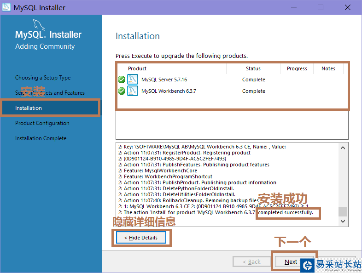Select Product Configuration step in sidebar
The image size is (362, 273).
[42, 123]
